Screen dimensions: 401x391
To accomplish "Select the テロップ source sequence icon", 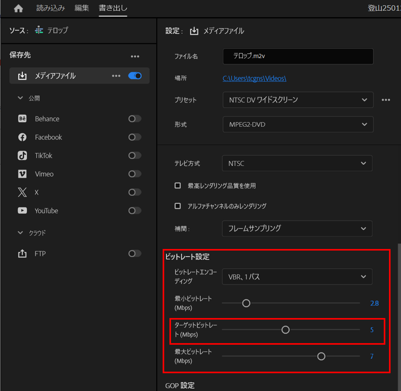I will pyautogui.click(x=39, y=30).
